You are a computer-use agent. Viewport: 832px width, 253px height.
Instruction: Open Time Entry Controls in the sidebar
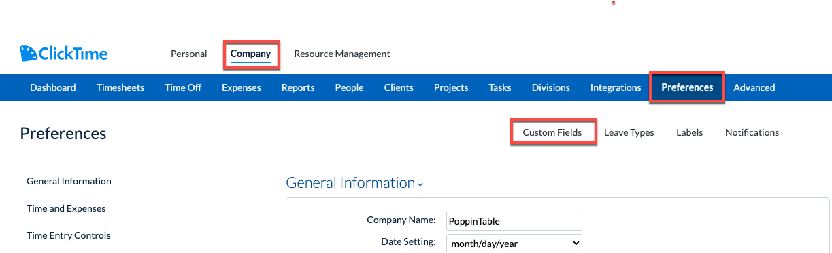coord(69,235)
